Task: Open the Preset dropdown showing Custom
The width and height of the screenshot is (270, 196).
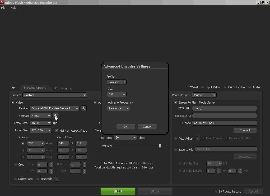Action: 55,95
